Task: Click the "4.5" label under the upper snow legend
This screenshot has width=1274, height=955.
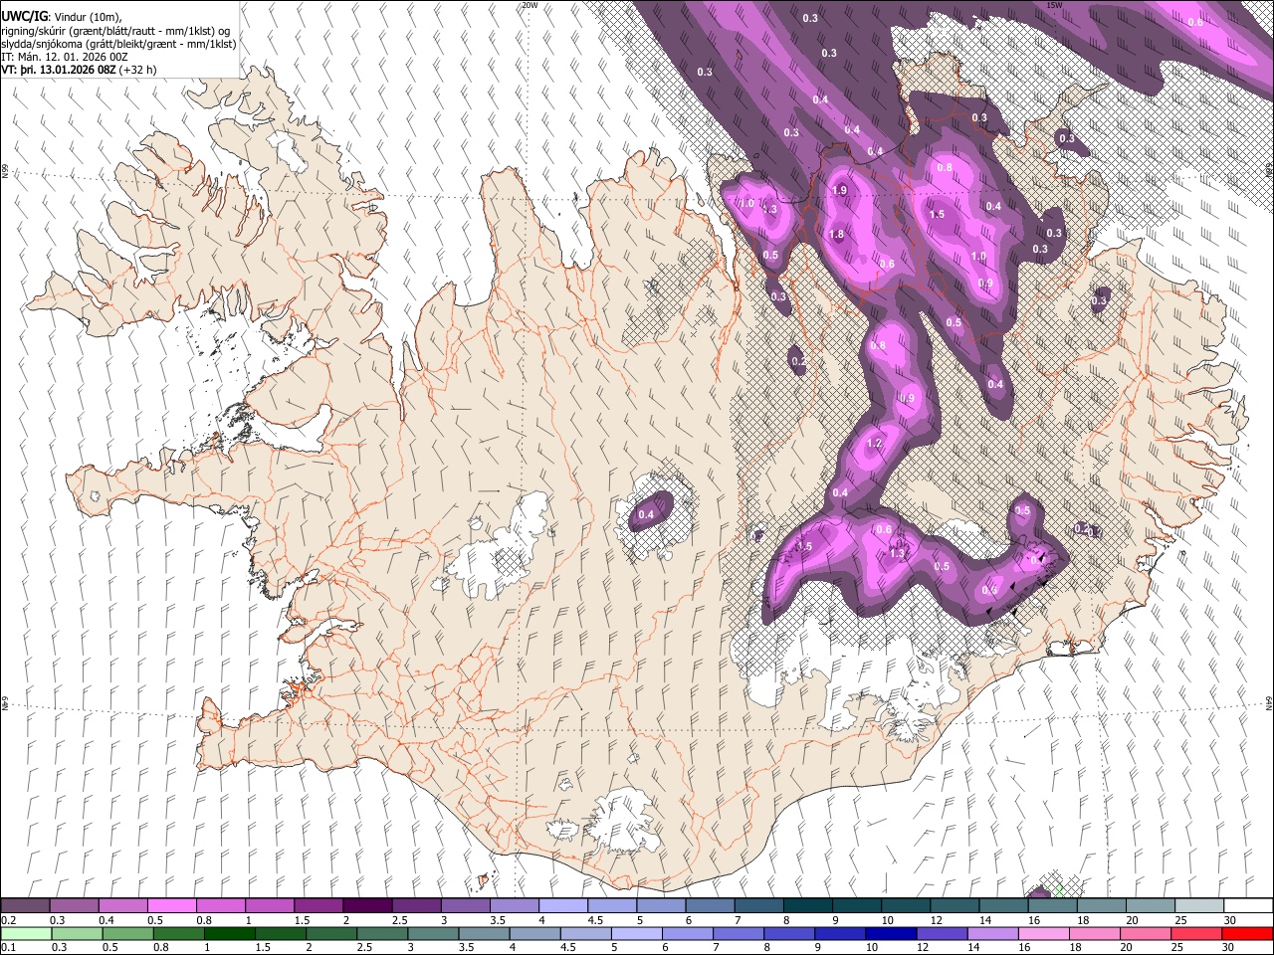Action: 595,920
